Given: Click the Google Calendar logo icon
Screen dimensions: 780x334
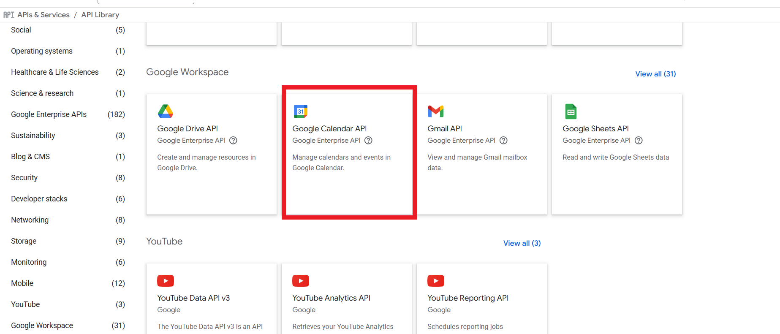Looking at the screenshot, I should [x=301, y=111].
